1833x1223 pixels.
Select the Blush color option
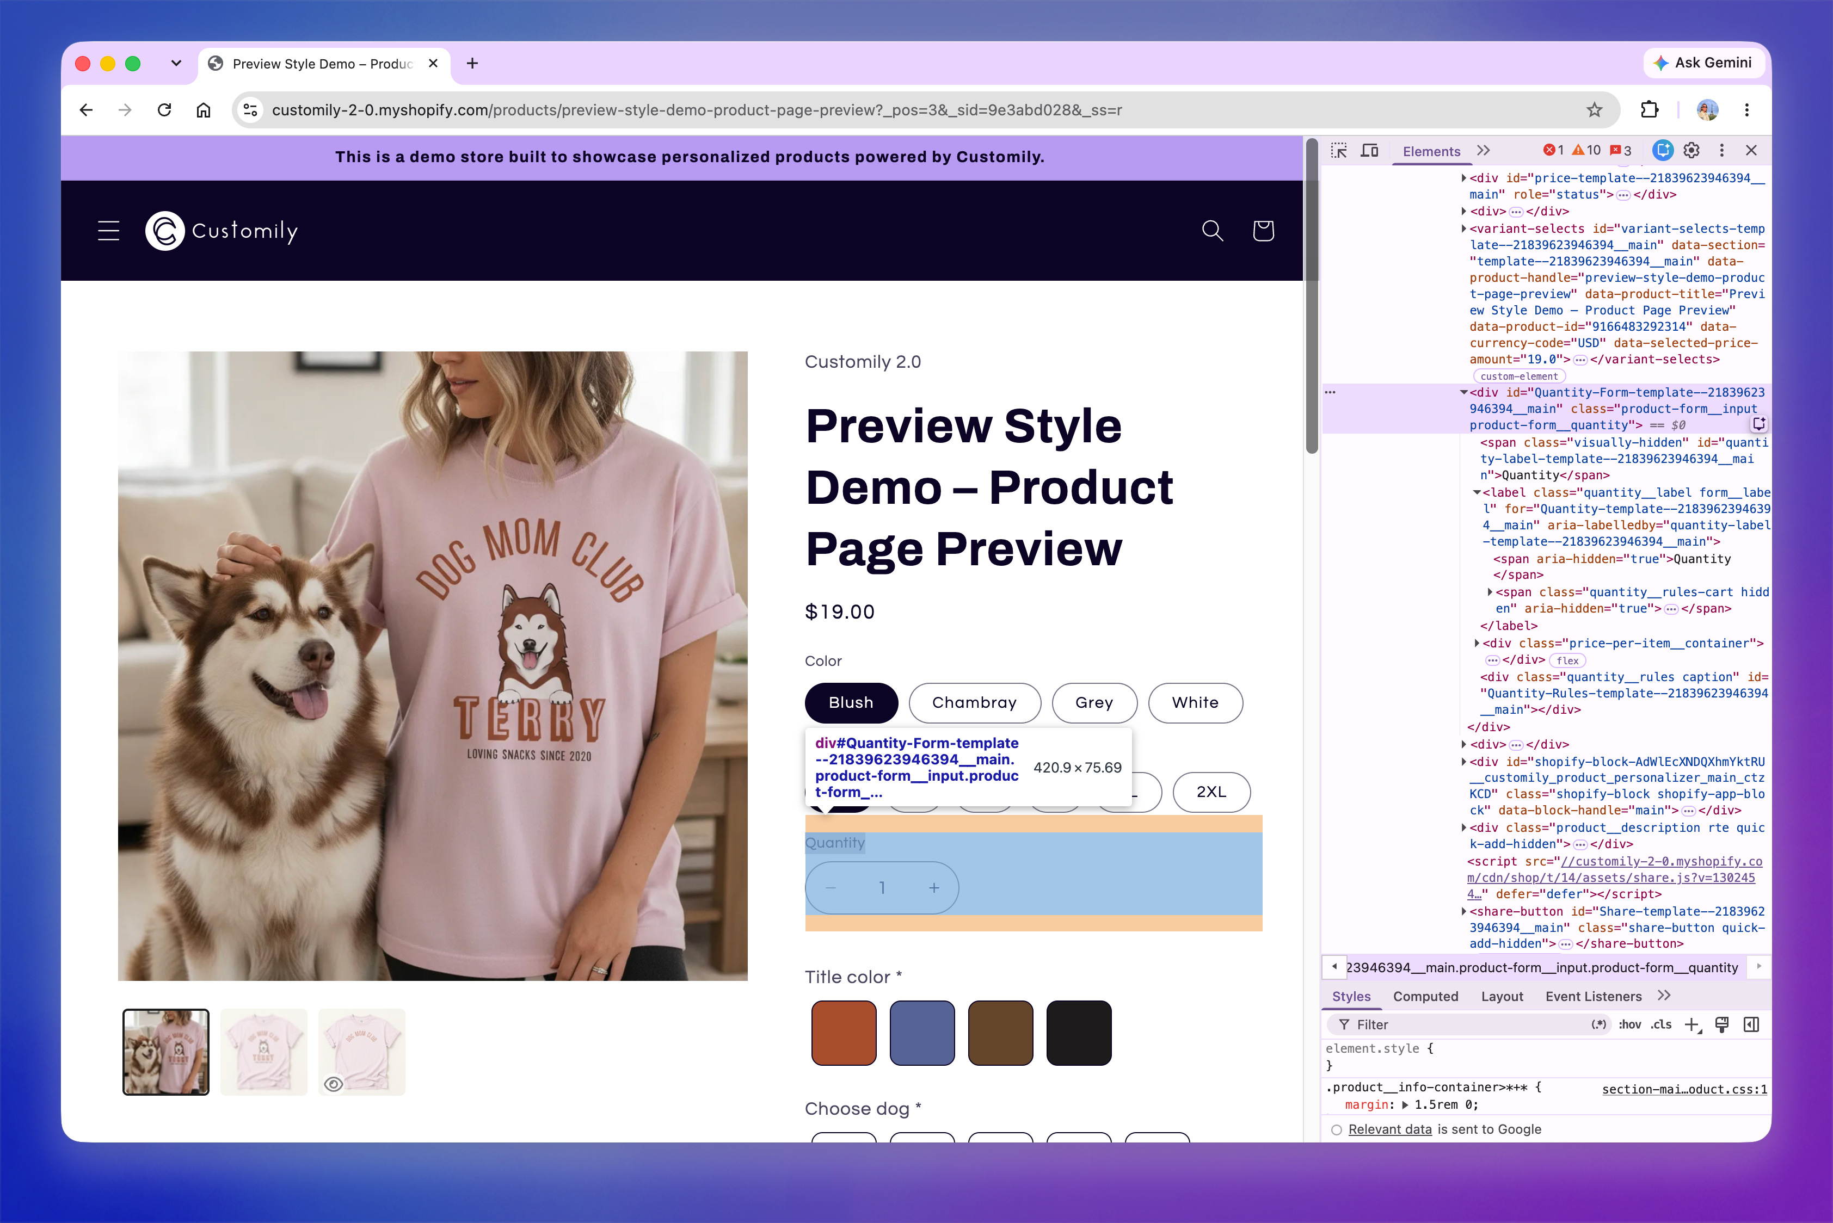pyautogui.click(x=851, y=703)
